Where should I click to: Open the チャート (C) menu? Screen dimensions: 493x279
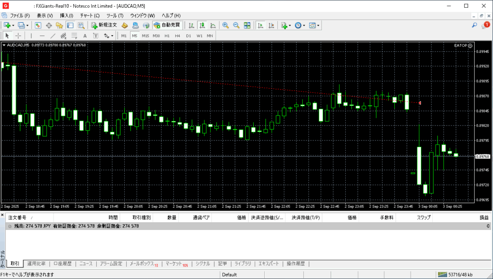point(90,15)
